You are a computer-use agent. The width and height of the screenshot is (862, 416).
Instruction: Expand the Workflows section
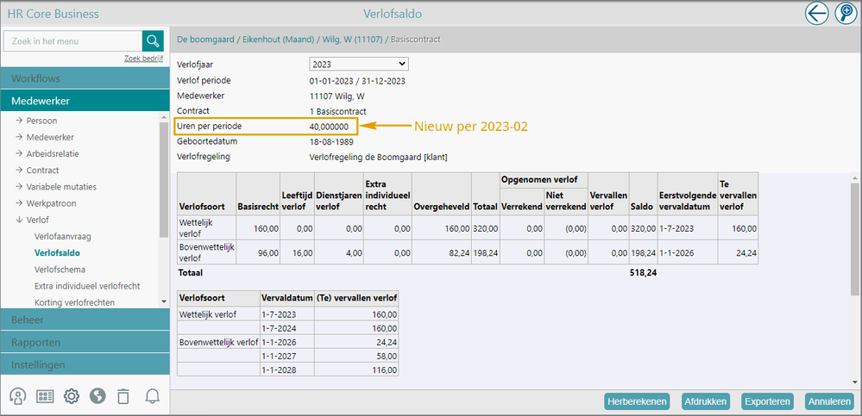[x=85, y=78]
